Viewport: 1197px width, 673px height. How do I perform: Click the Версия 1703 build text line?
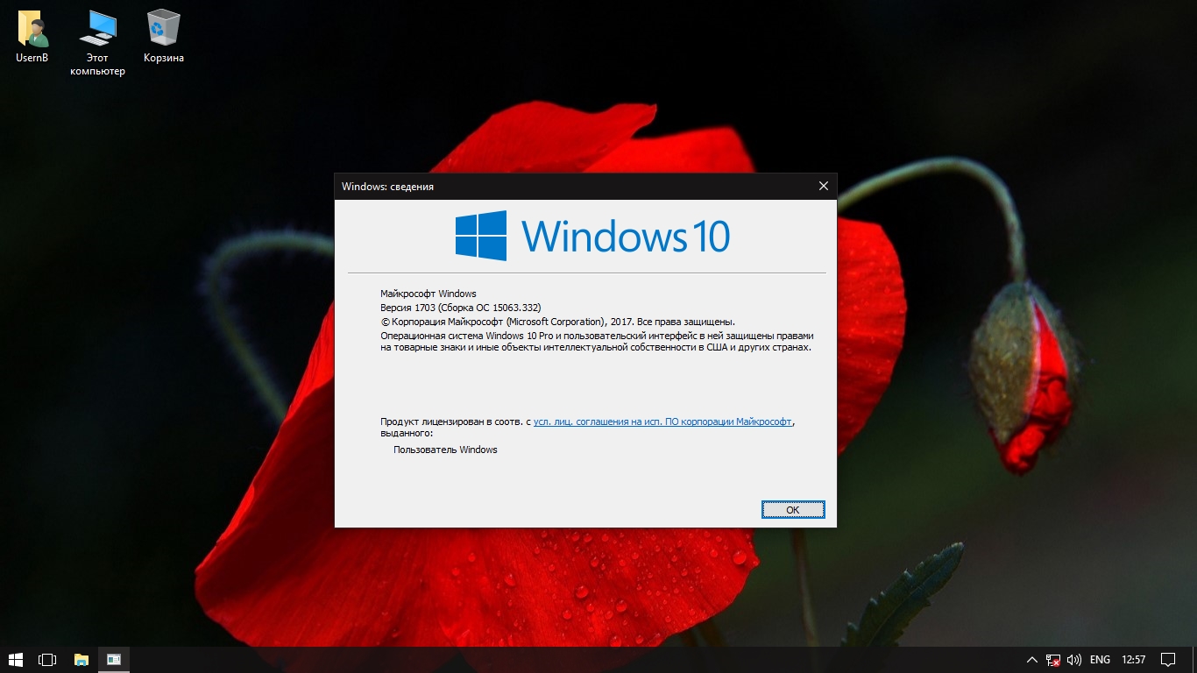461,308
